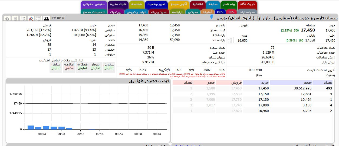Toggle the سفارش display box

109,67
